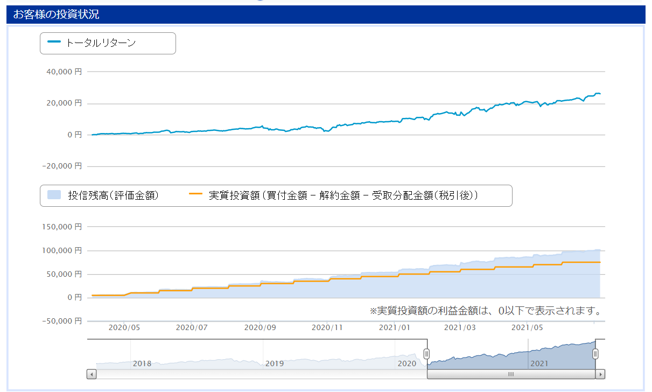Click the 2021/05 x-axis label
Viewport: 652px width, 392px height.
click(x=527, y=327)
